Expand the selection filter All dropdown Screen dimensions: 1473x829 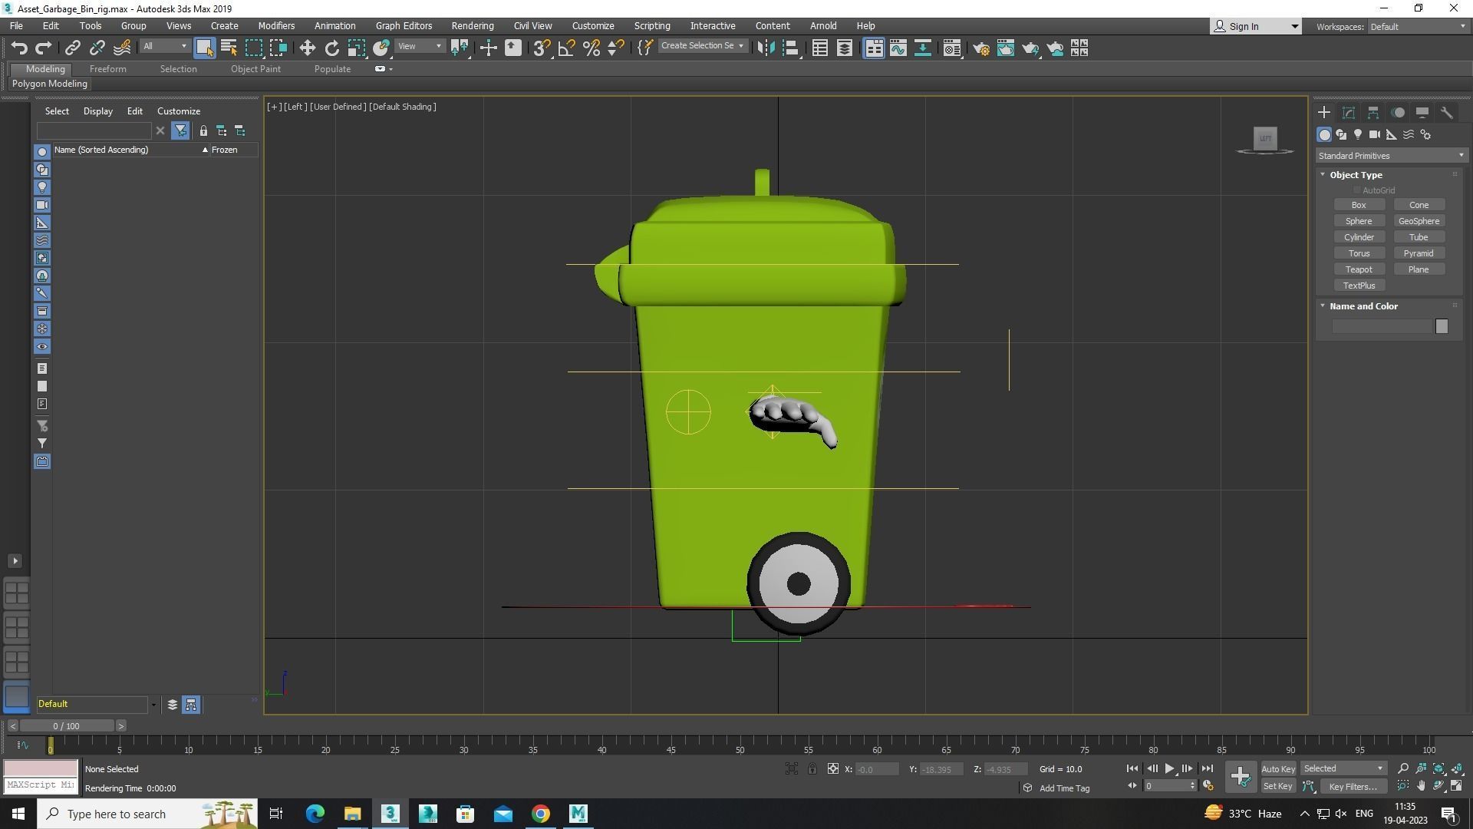coord(183,46)
